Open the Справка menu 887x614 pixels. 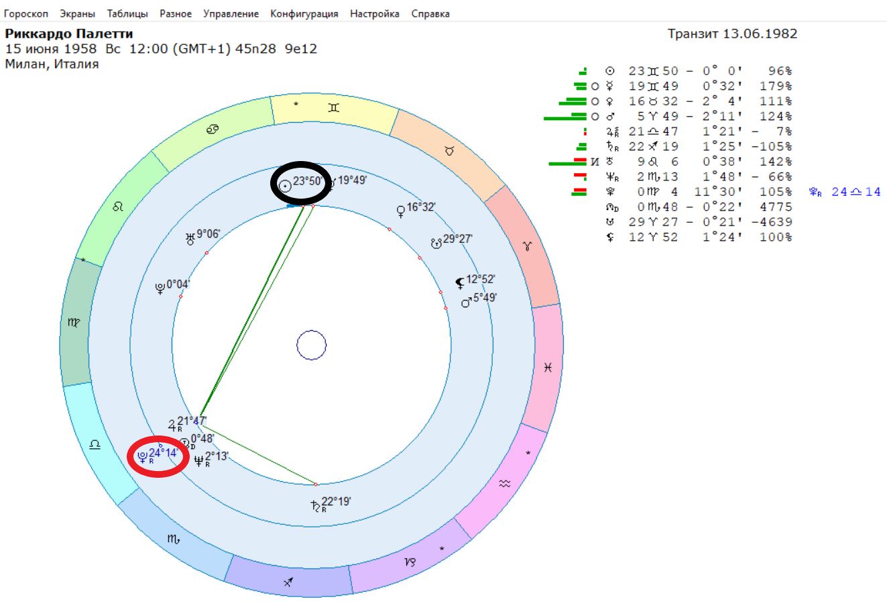[430, 13]
